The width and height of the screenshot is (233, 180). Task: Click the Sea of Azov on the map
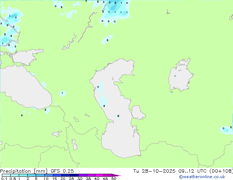pos(27,57)
